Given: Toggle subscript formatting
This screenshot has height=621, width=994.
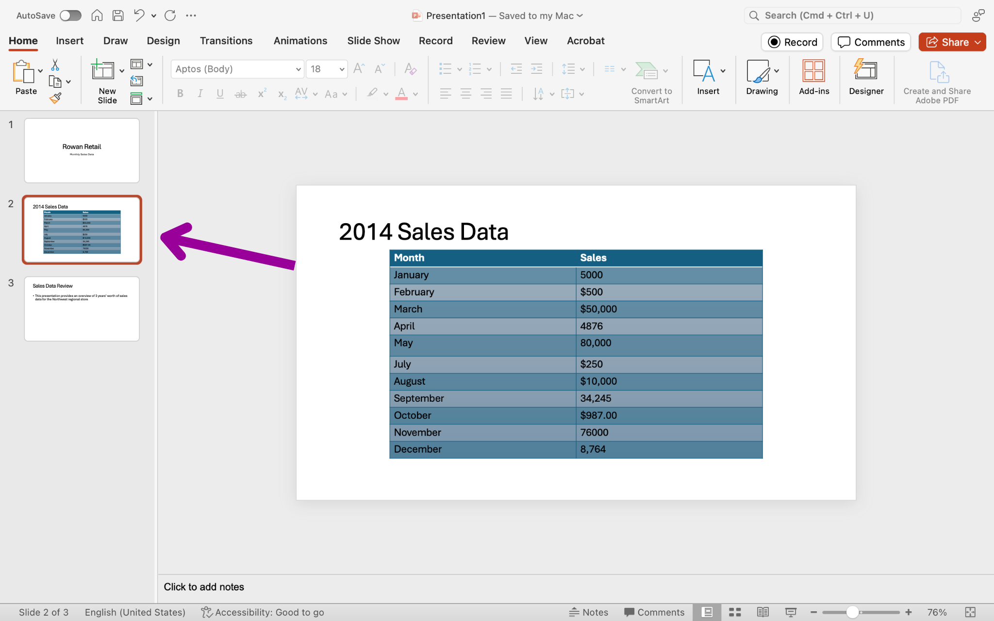Looking at the screenshot, I should coord(282,94).
